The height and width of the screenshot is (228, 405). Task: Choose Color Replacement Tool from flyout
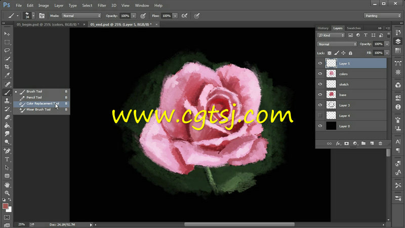[x=42, y=103]
